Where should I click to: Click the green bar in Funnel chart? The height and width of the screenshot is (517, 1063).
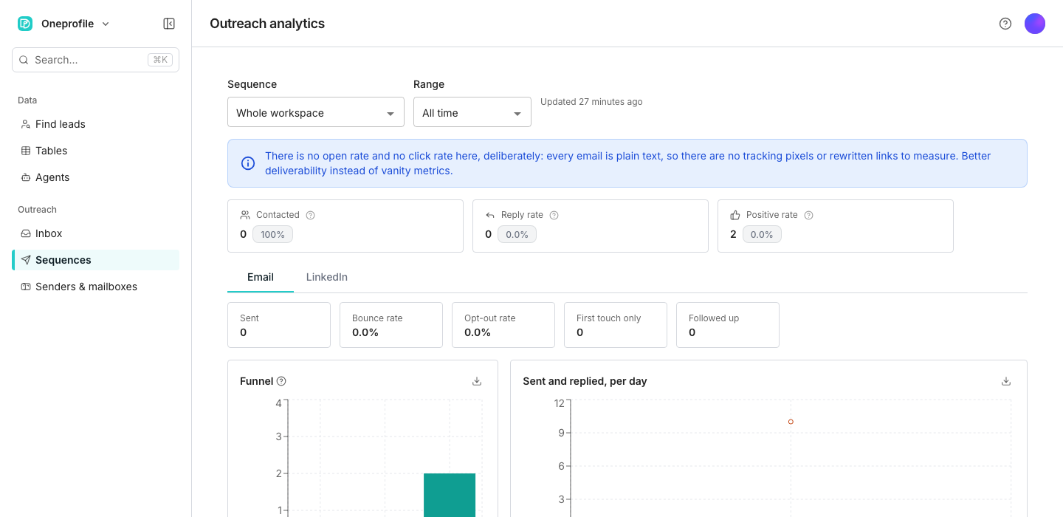click(450, 495)
